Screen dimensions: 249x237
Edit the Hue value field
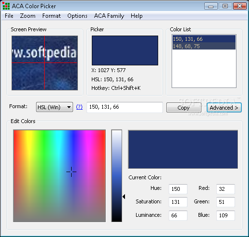pos(178,189)
